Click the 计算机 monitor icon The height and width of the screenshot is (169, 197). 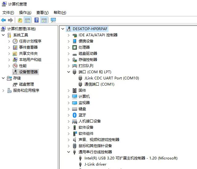coord(75,96)
